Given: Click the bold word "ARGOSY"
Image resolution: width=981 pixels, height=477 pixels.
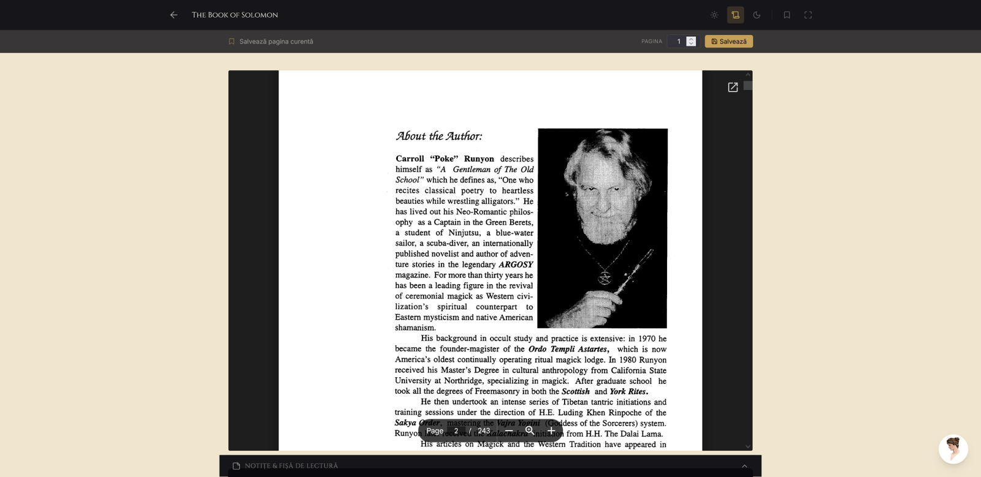Looking at the screenshot, I should pos(516,265).
